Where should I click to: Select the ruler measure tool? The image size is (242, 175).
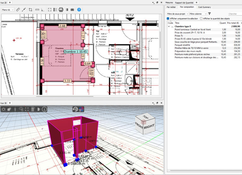pos(18,10)
